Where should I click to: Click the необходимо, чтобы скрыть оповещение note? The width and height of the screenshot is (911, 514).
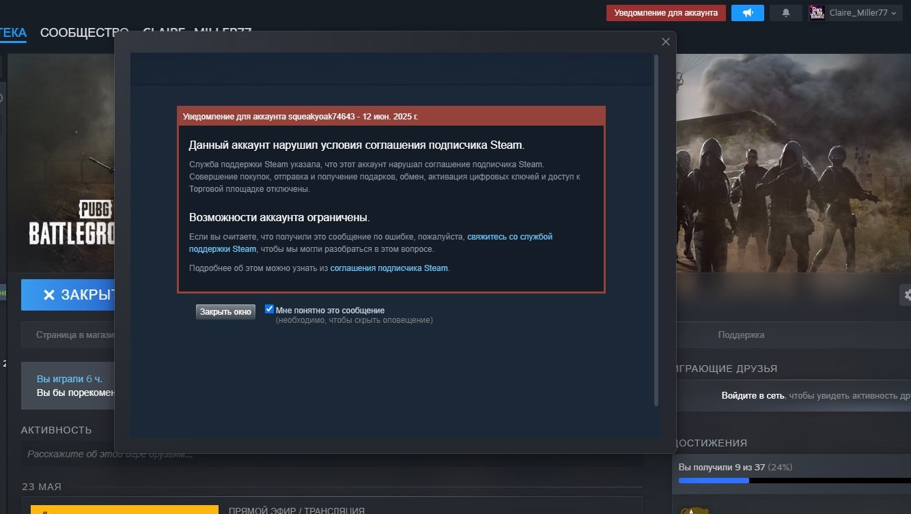pos(354,320)
